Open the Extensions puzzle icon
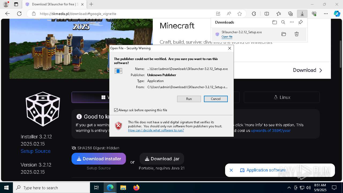This screenshot has height=193, width=343. point(254,14)
